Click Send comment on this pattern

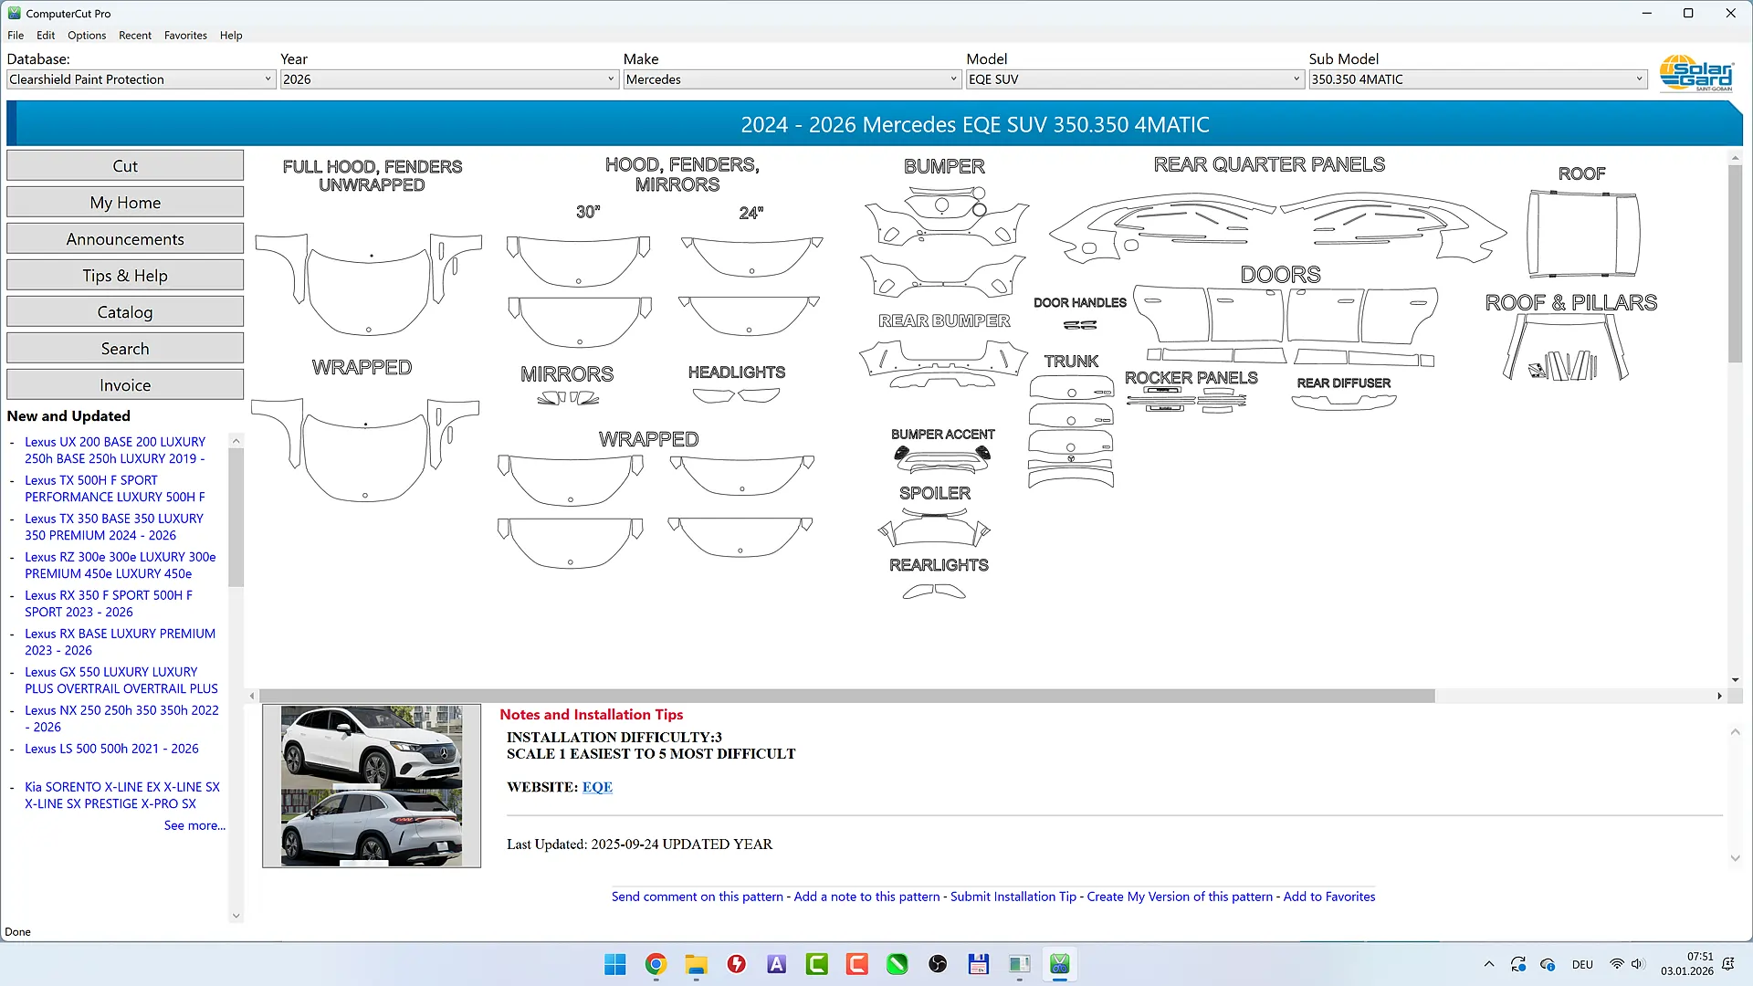tap(698, 897)
